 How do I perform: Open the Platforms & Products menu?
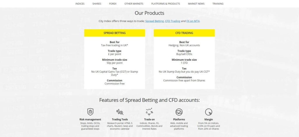pos(166,4)
